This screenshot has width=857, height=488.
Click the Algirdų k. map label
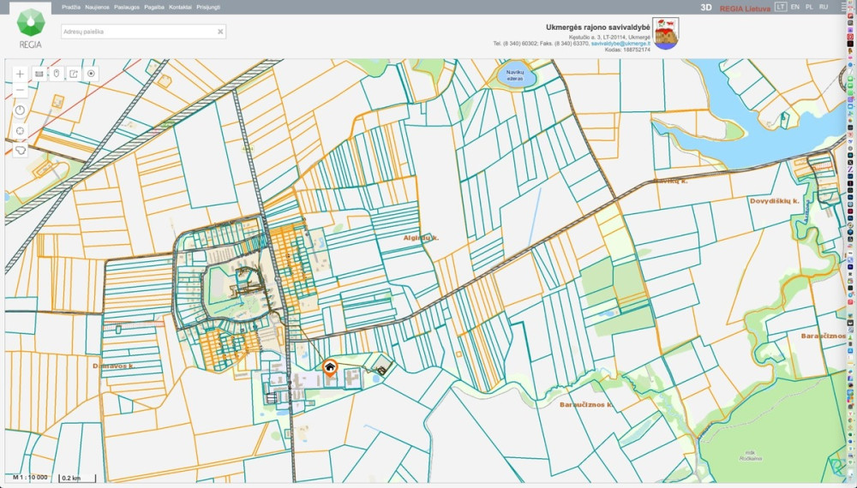[x=421, y=238]
